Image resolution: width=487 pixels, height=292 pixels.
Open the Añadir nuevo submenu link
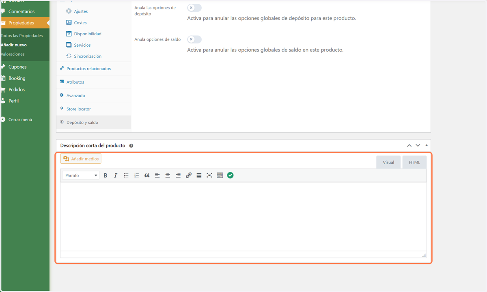[14, 45]
